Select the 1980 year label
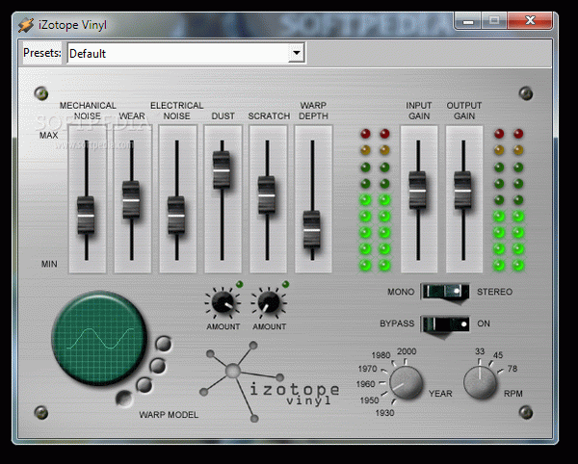This screenshot has height=464, width=578. coord(381,355)
